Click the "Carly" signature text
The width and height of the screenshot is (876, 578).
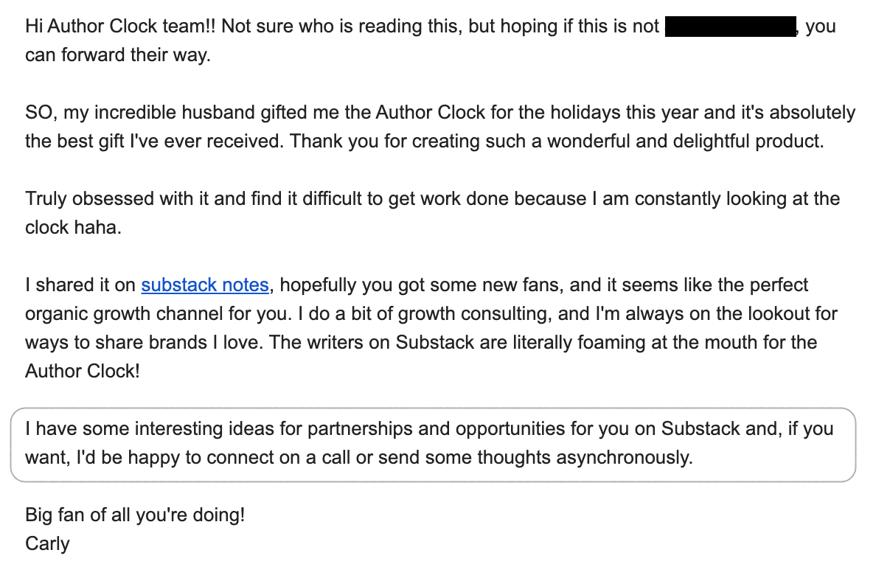[47, 543]
